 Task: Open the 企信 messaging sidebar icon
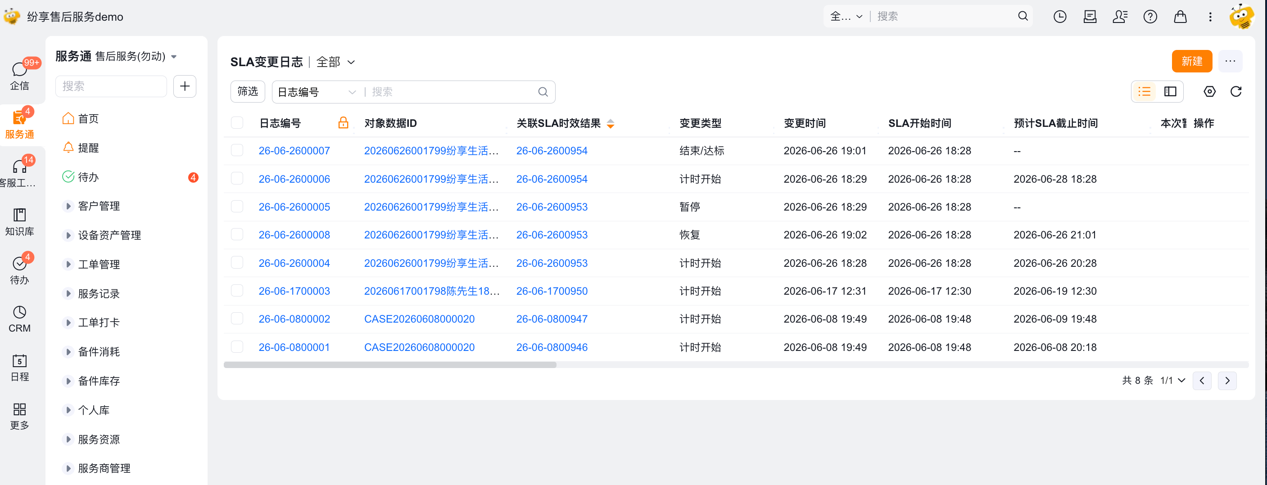(x=20, y=75)
